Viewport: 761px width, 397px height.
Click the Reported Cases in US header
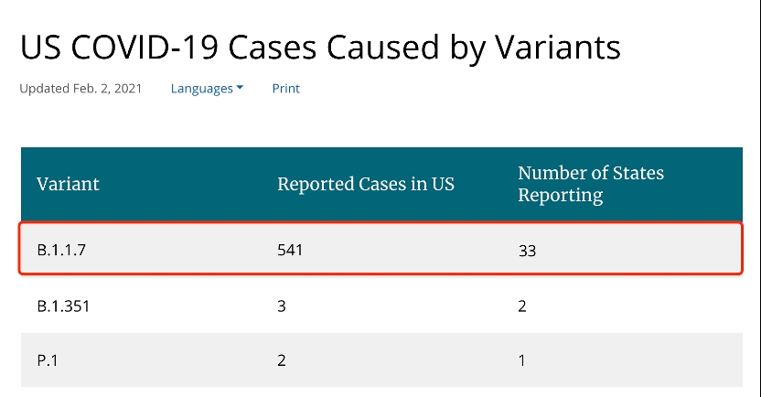[366, 184]
